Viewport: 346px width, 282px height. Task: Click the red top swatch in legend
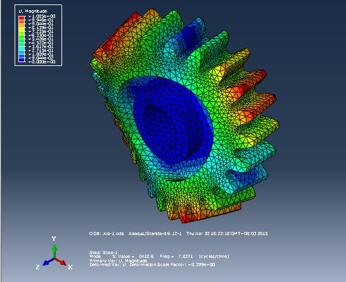(22, 18)
